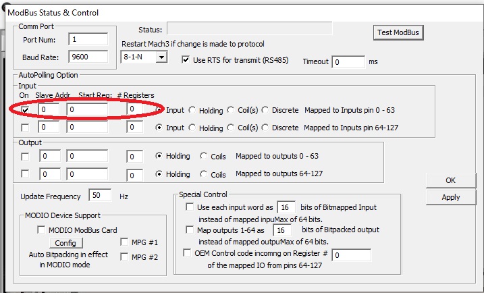Image resolution: width=484 pixels, height=293 pixels.
Task: Select Coils radio for outputs 64-127
Action: [203, 174]
